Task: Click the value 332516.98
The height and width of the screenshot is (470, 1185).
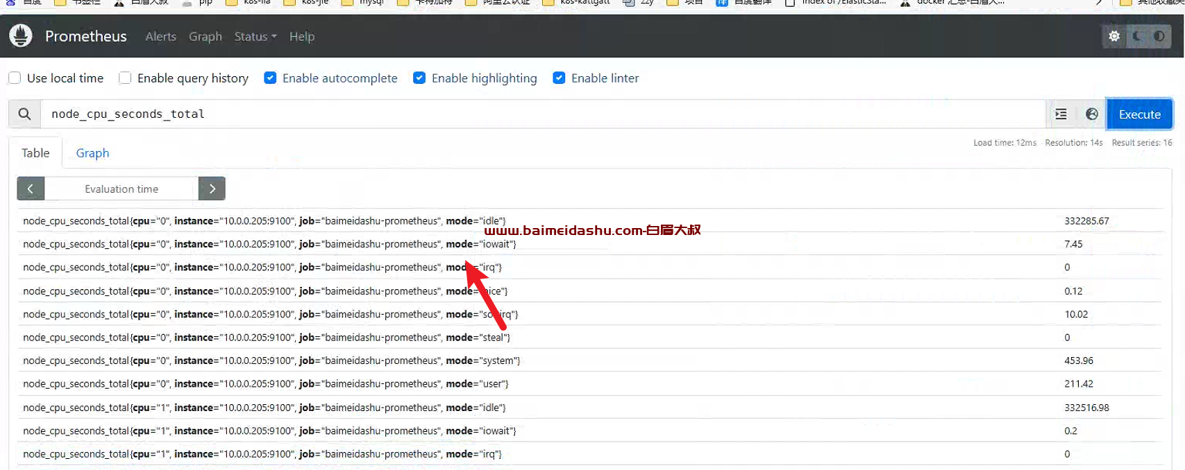Action: point(1086,408)
